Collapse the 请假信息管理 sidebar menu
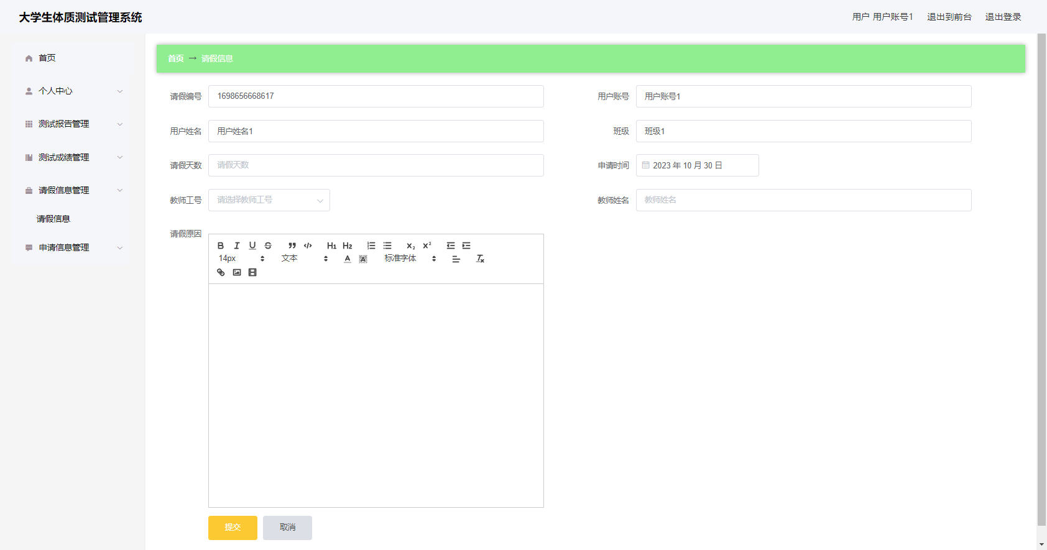The height and width of the screenshot is (550, 1047). [x=73, y=190]
